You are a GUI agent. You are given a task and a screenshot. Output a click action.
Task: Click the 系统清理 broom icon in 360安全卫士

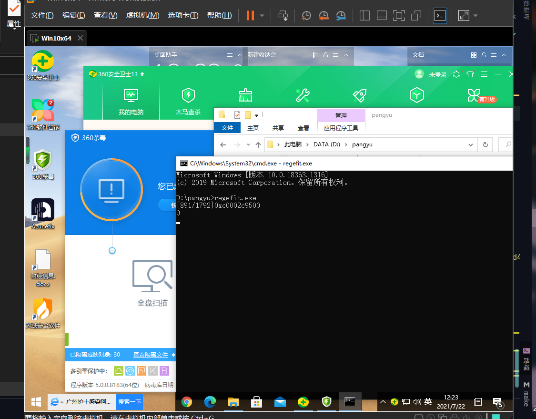[x=245, y=95]
